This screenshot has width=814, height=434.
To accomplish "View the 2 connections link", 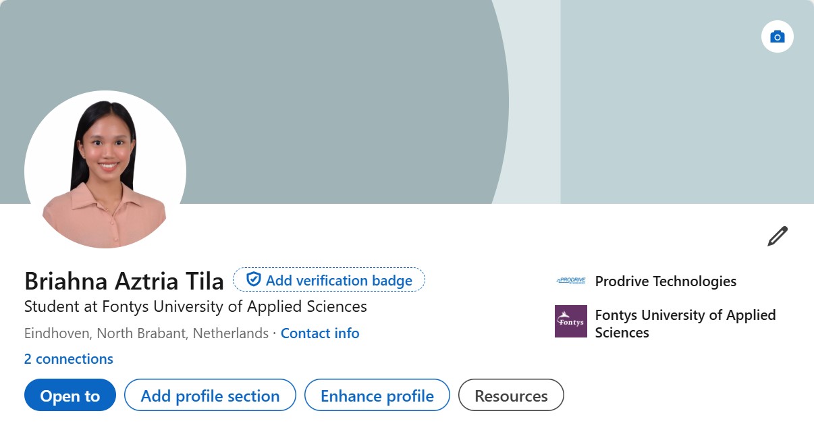I will click(69, 359).
